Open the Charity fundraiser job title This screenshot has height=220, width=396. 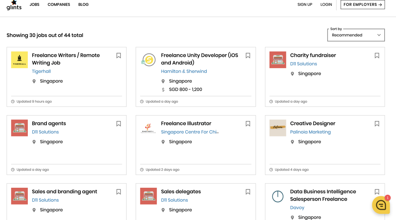click(x=313, y=55)
